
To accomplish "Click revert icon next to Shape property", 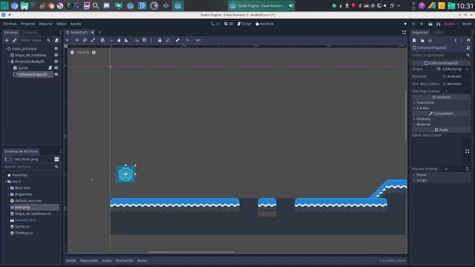I will click(x=439, y=69).
